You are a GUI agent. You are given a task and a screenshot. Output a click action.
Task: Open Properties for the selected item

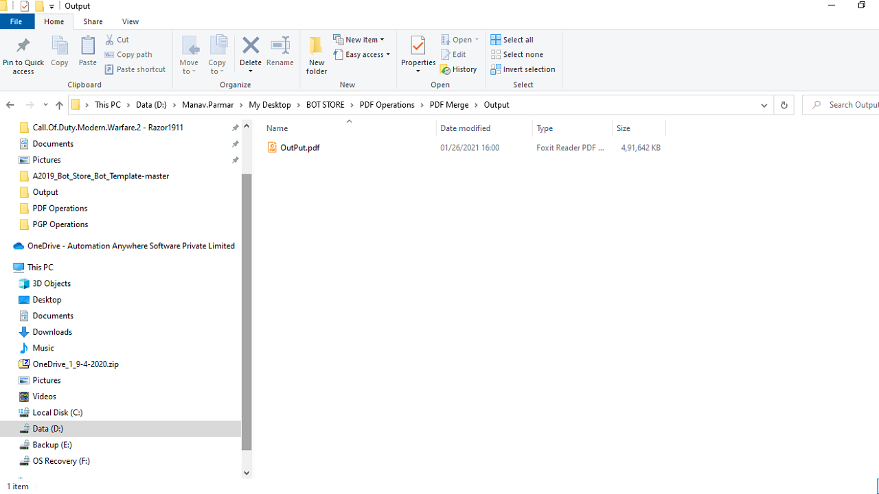[x=418, y=47]
